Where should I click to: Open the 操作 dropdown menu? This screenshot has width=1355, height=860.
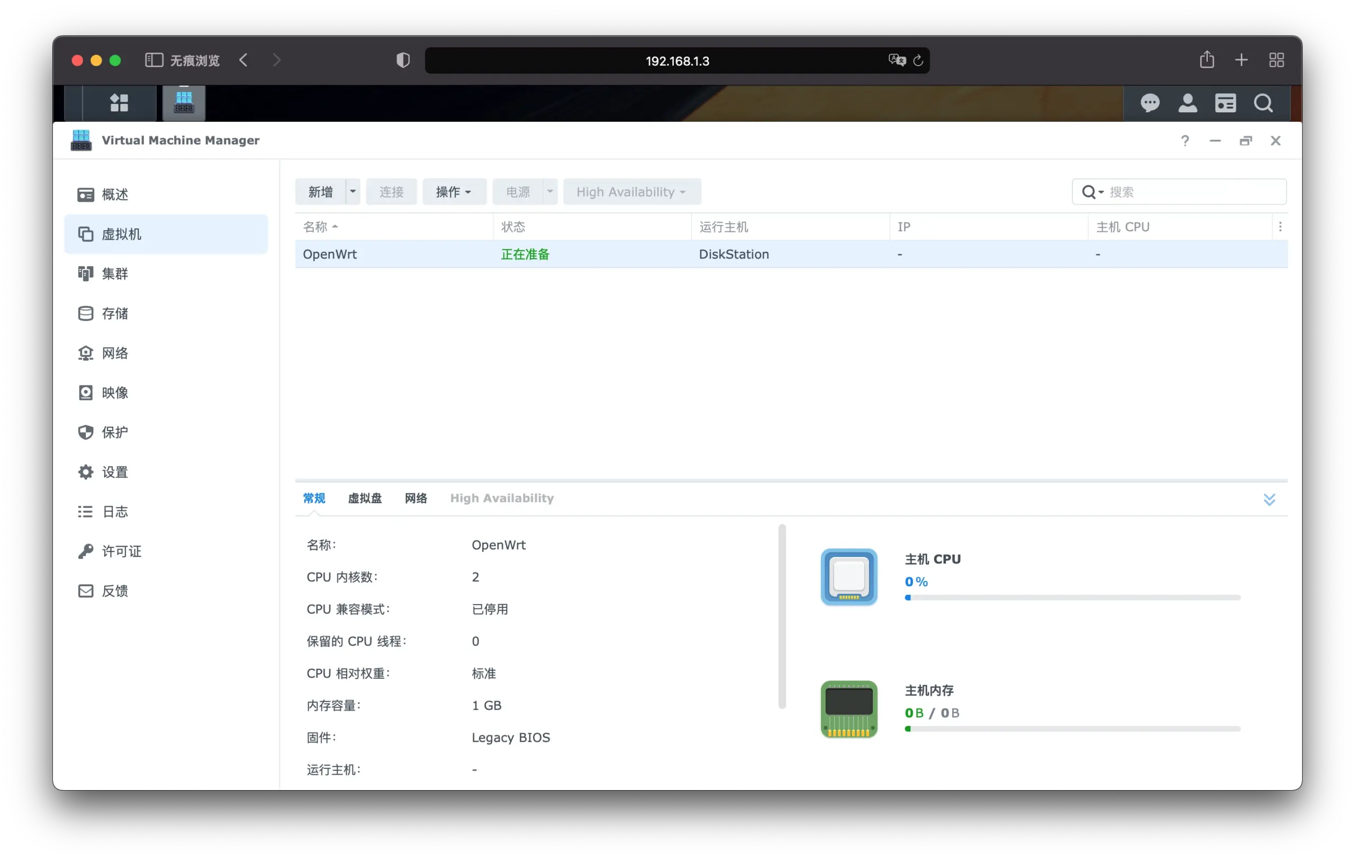point(454,192)
